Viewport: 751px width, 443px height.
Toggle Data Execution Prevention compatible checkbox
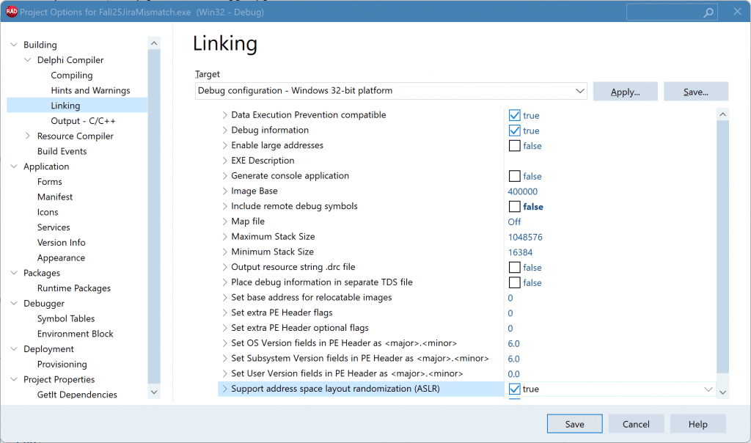click(x=514, y=115)
